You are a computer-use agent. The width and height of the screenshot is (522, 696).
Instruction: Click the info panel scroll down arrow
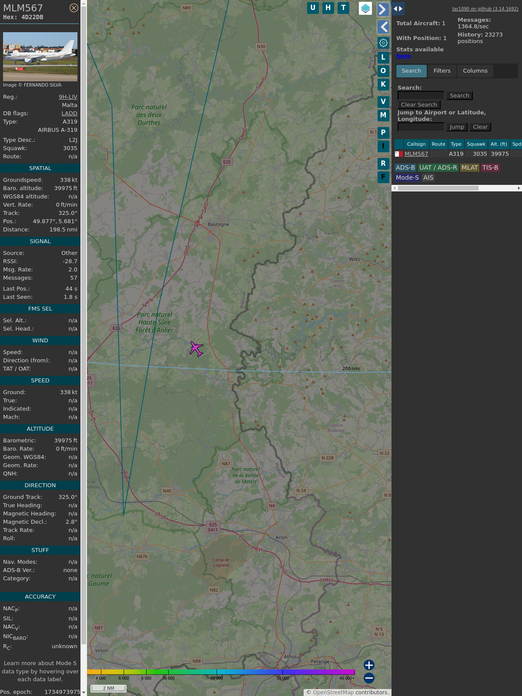coord(84,693)
